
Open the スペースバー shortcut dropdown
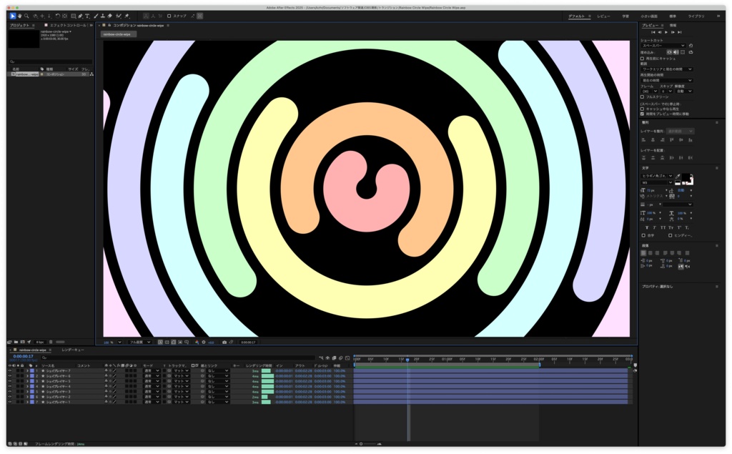point(663,46)
